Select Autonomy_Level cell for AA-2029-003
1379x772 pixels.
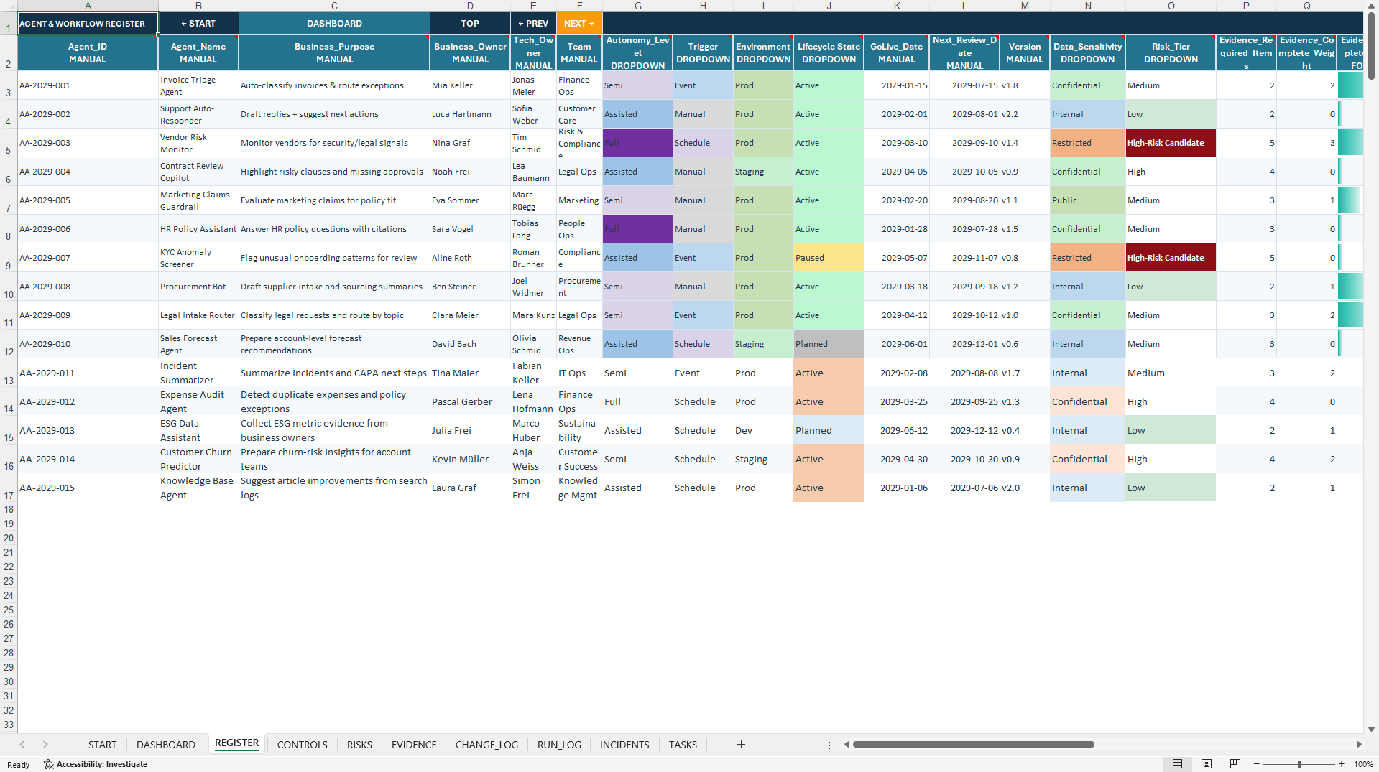pyautogui.click(x=637, y=143)
